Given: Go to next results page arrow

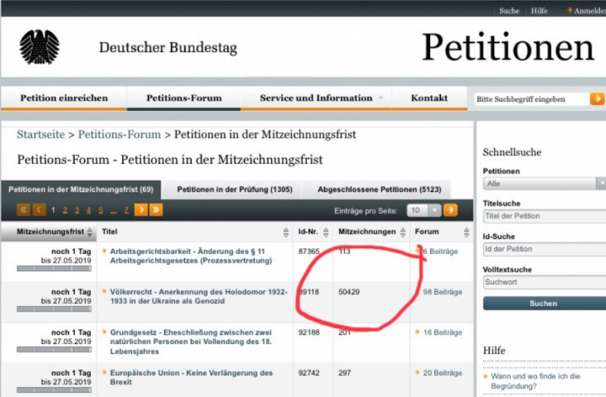Looking at the screenshot, I should [141, 210].
